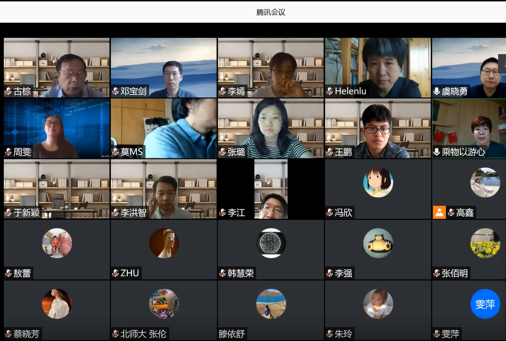Viewport: 506px width, 341px height.
Task: Select the muted mic icon for 蔡晓芳
Action: pyautogui.click(x=8, y=334)
